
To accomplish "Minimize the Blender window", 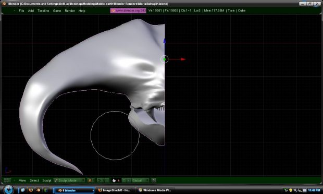I will click(302, 4).
